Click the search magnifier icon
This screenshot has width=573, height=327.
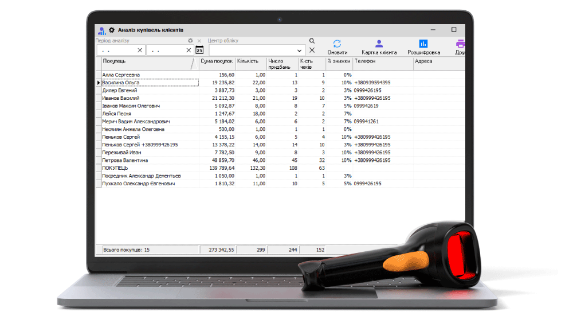tap(312, 41)
